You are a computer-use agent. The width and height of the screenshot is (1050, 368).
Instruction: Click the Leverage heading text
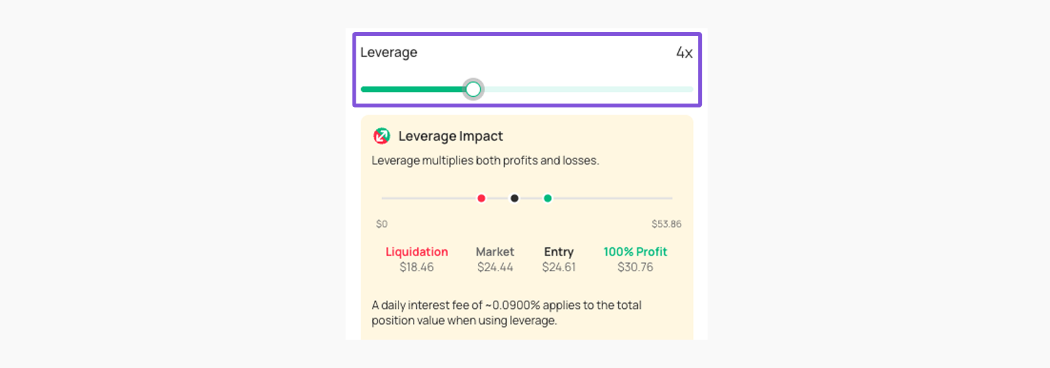388,53
